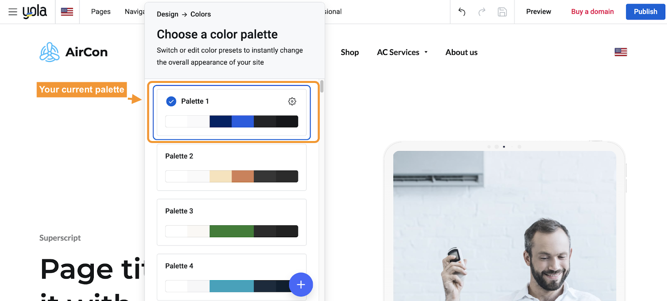Image resolution: width=667 pixels, height=301 pixels.
Task: Click the Yola logo
Action: click(x=35, y=12)
